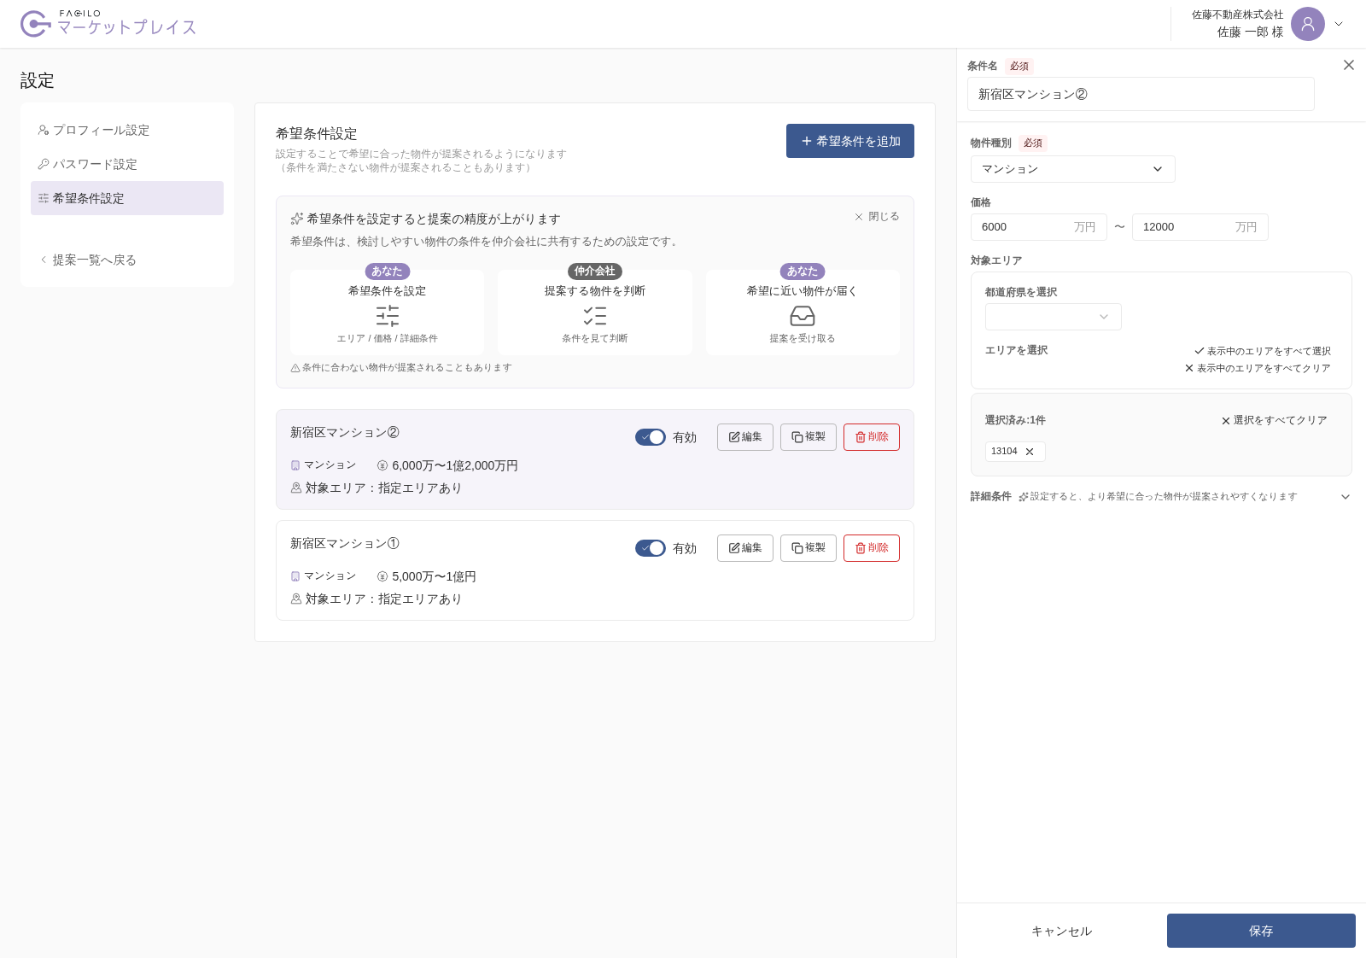The width and height of the screenshot is (1366, 958).
Task: Click 保存 button
Action: 1261,931
